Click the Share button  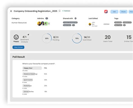pyautogui.click(x=123, y=12)
